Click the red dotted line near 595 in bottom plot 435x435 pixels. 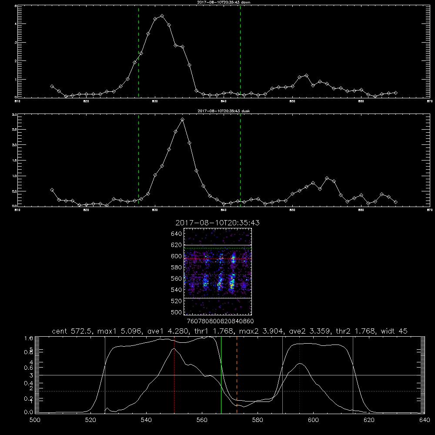coord(300,375)
